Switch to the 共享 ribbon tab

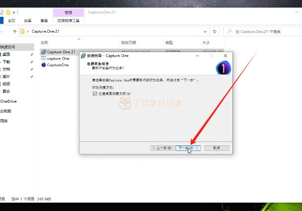(27, 21)
